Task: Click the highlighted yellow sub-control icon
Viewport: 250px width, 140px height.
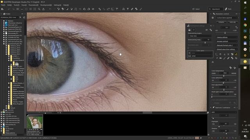Action: (x=236, y=54)
